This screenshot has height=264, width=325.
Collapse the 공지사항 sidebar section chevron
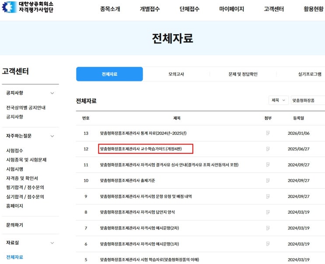click(x=52, y=93)
